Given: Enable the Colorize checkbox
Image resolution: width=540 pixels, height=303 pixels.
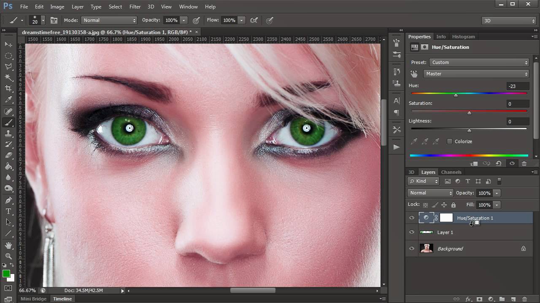Looking at the screenshot, I should pos(450,141).
